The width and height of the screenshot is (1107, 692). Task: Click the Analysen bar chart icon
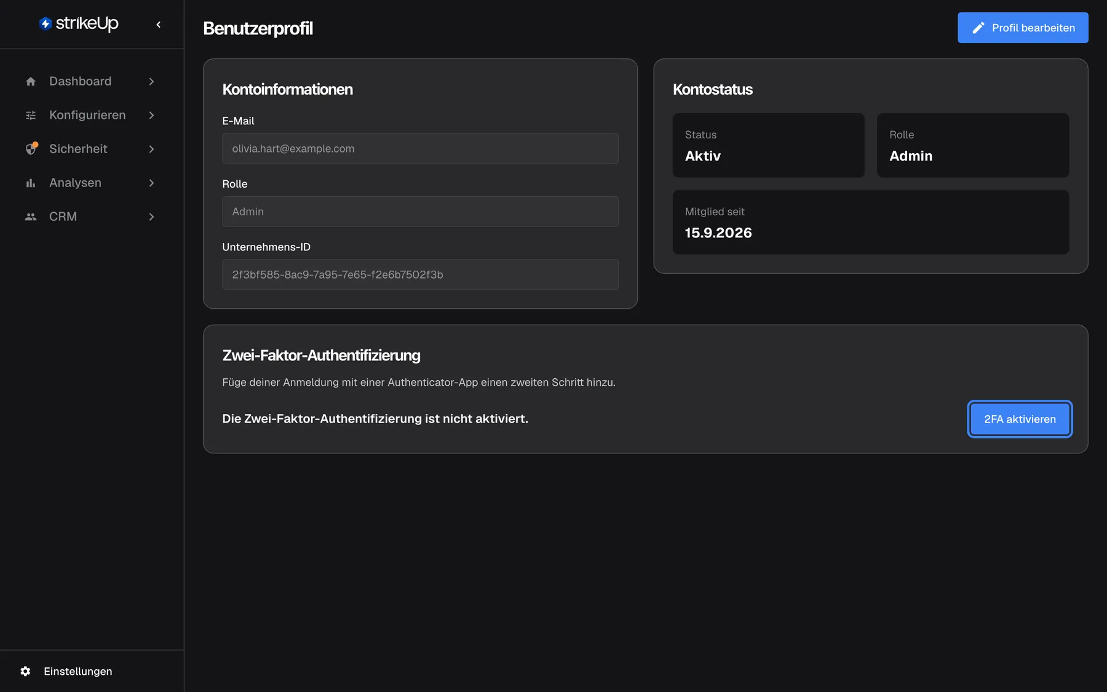tap(31, 183)
